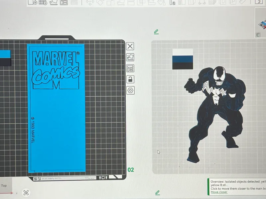Image resolution: width=266 pixels, height=199 pixels.
Task: Select the Text shape toolbar icon
Action: 172,2
